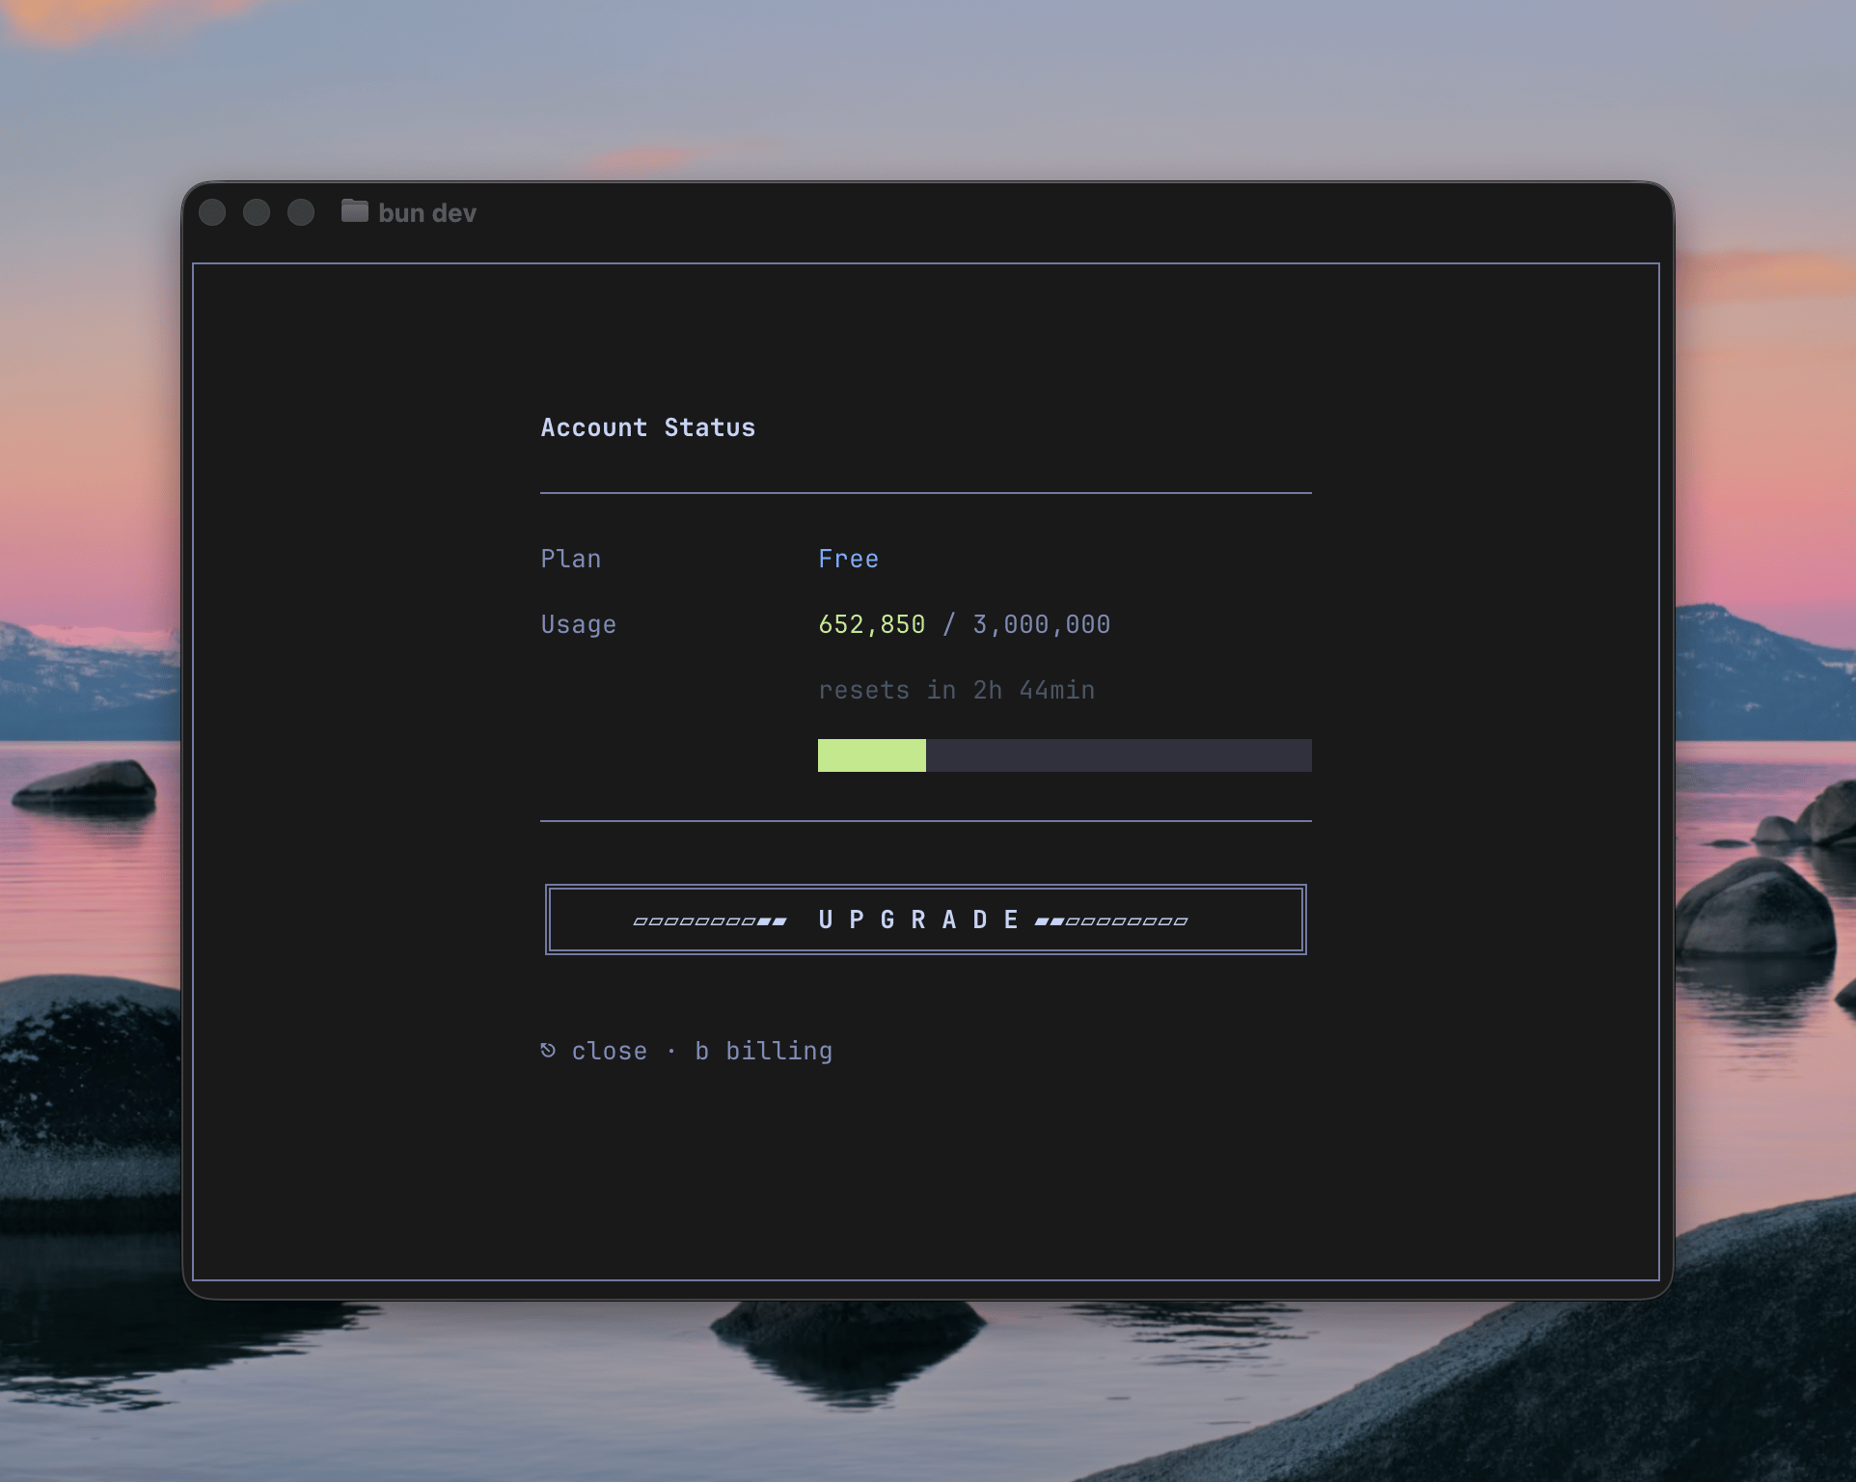Click the minimize window traffic light button
Viewport: 1856px width, 1482px height.
pos(257,212)
